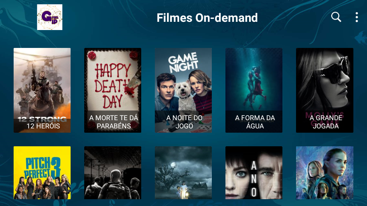Open the black-and-white train station movie

tap(113, 173)
